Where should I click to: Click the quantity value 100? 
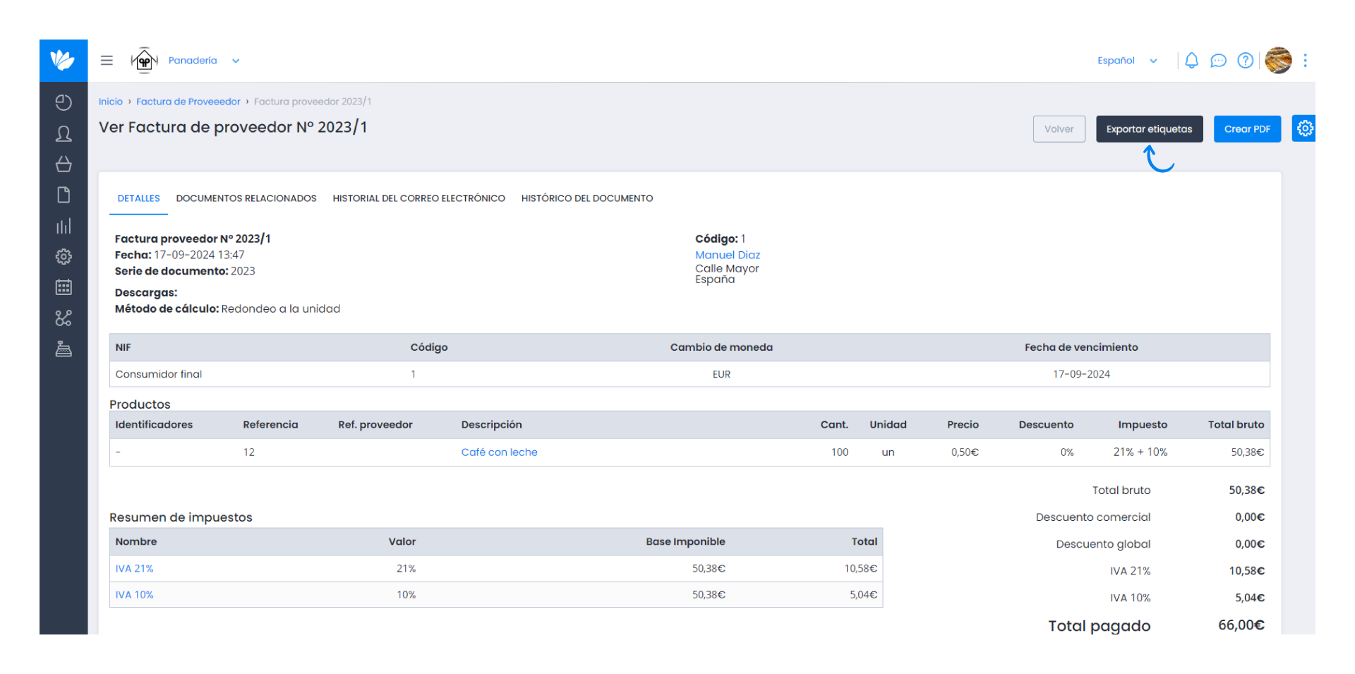[x=839, y=452]
